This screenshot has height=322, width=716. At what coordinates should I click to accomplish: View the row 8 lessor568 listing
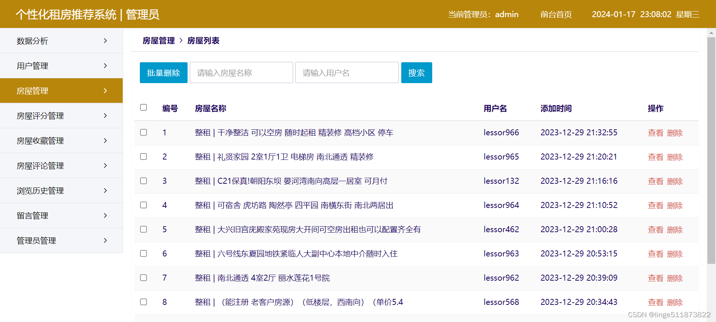coord(656,302)
